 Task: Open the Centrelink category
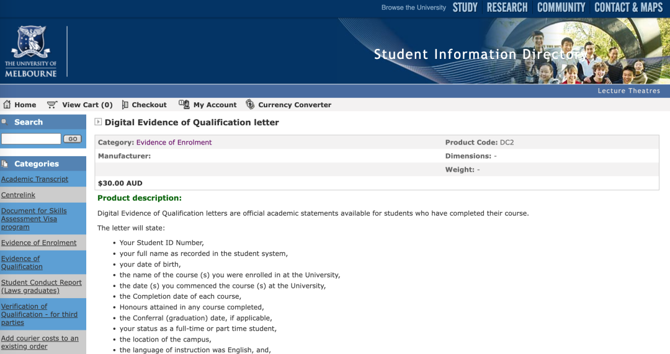18,195
